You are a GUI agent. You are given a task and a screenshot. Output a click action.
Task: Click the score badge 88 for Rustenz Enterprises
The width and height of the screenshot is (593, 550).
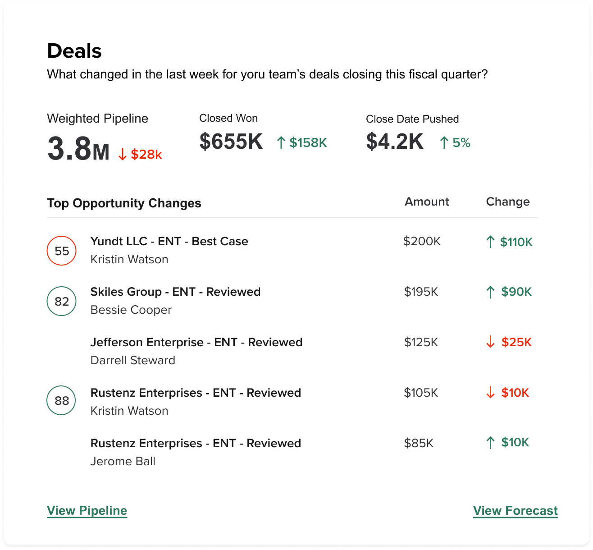(x=61, y=400)
